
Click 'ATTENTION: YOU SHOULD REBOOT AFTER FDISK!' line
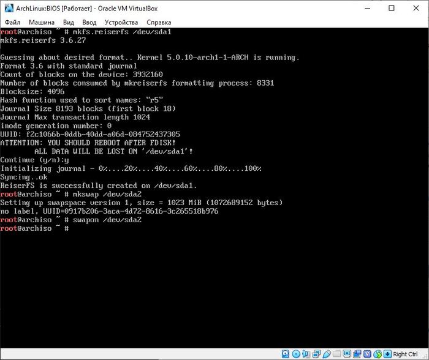tap(88, 143)
